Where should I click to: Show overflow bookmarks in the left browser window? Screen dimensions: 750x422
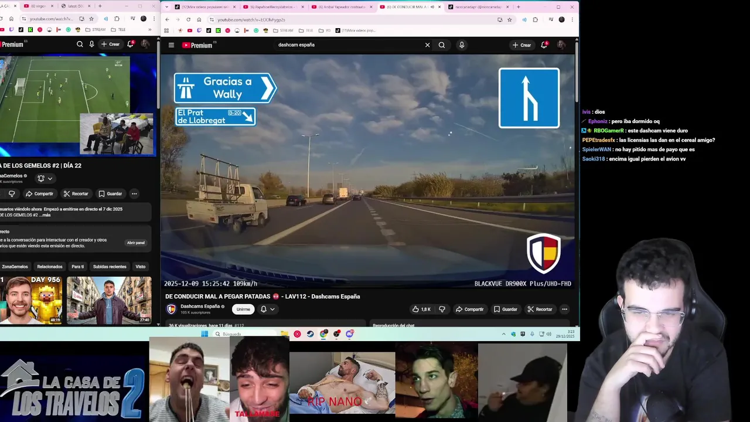tap(150, 29)
